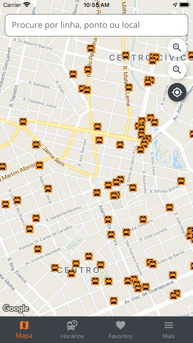Viewport: 193px width, 343px height.
Task: Select bus stop on R. Dr. Roberto Barrozo
Action: [91, 48]
